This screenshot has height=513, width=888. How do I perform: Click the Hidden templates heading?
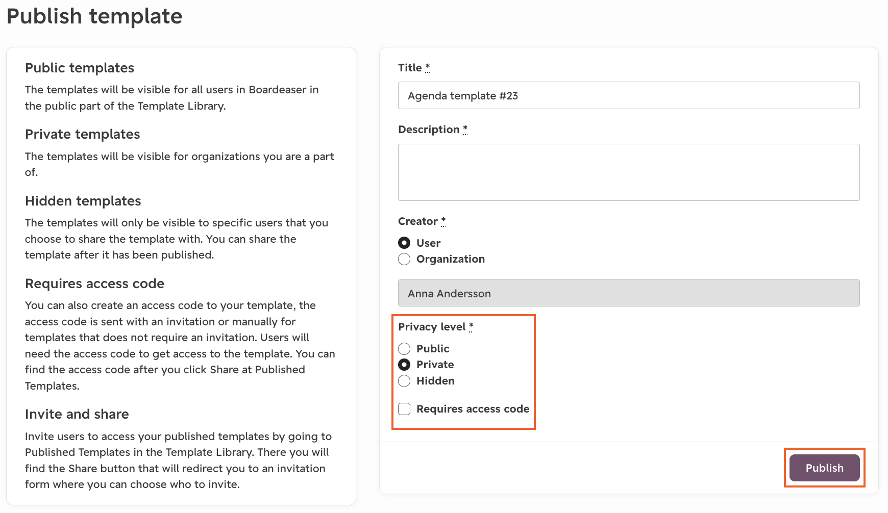[83, 201]
